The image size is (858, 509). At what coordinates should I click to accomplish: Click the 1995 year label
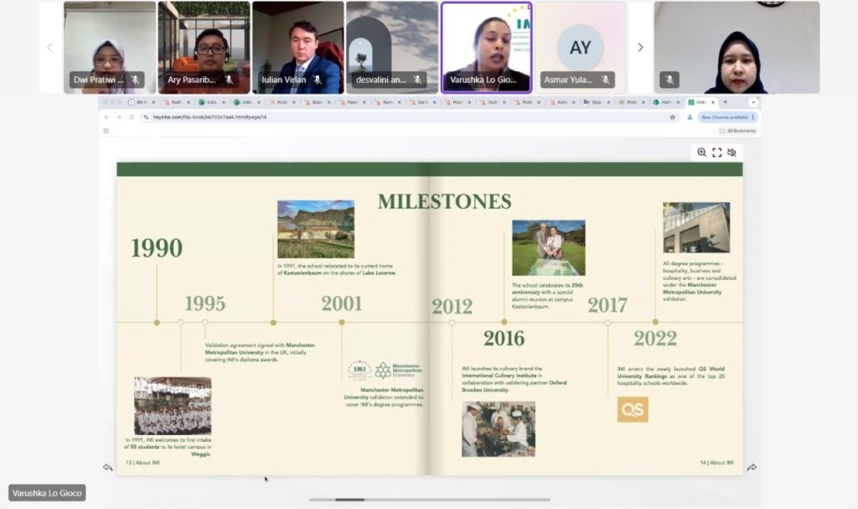[x=204, y=304]
